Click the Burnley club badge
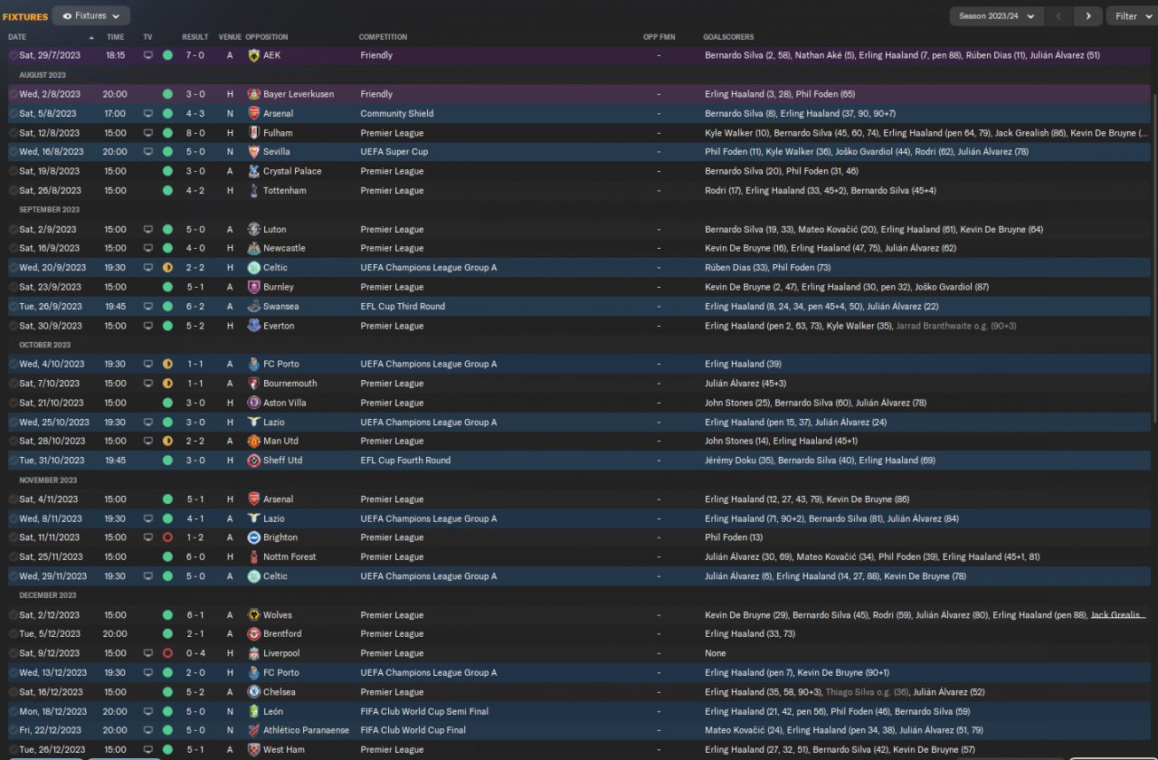 (x=253, y=287)
